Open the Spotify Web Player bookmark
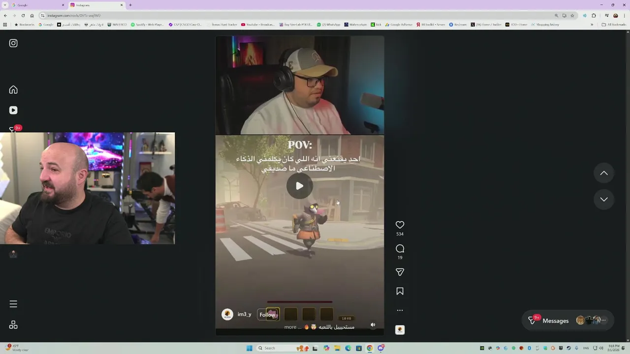The width and height of the screenshot is (630, 354). (x=147, y=25)
